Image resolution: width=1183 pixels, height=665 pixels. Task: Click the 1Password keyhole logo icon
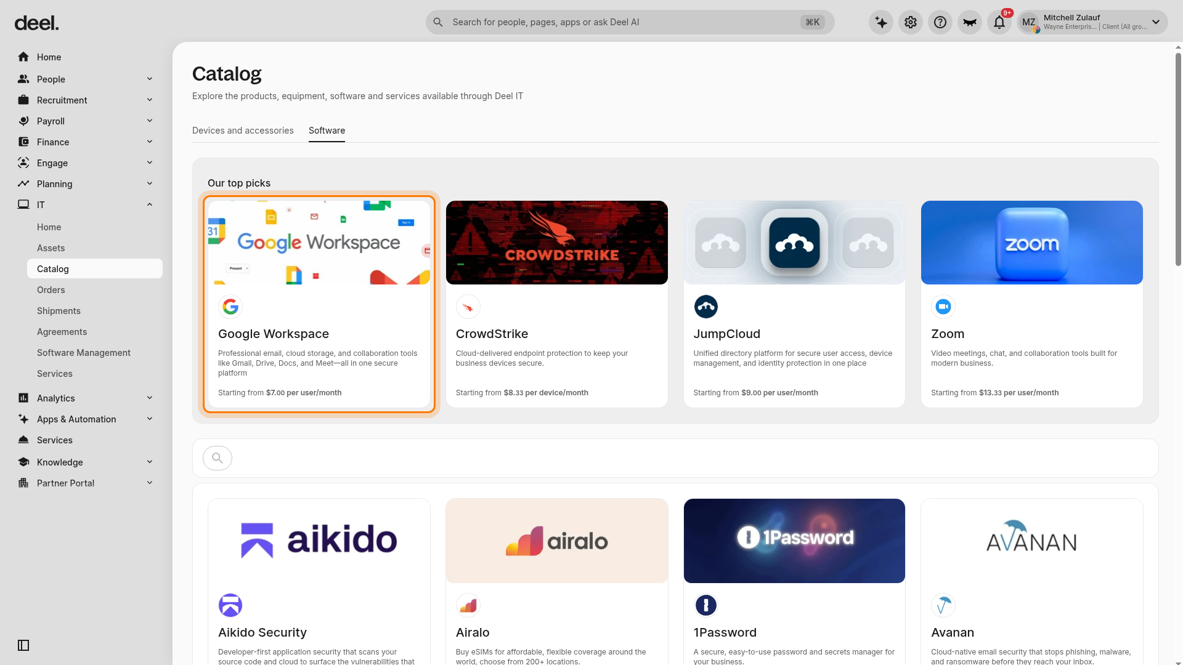pos(706,605)
